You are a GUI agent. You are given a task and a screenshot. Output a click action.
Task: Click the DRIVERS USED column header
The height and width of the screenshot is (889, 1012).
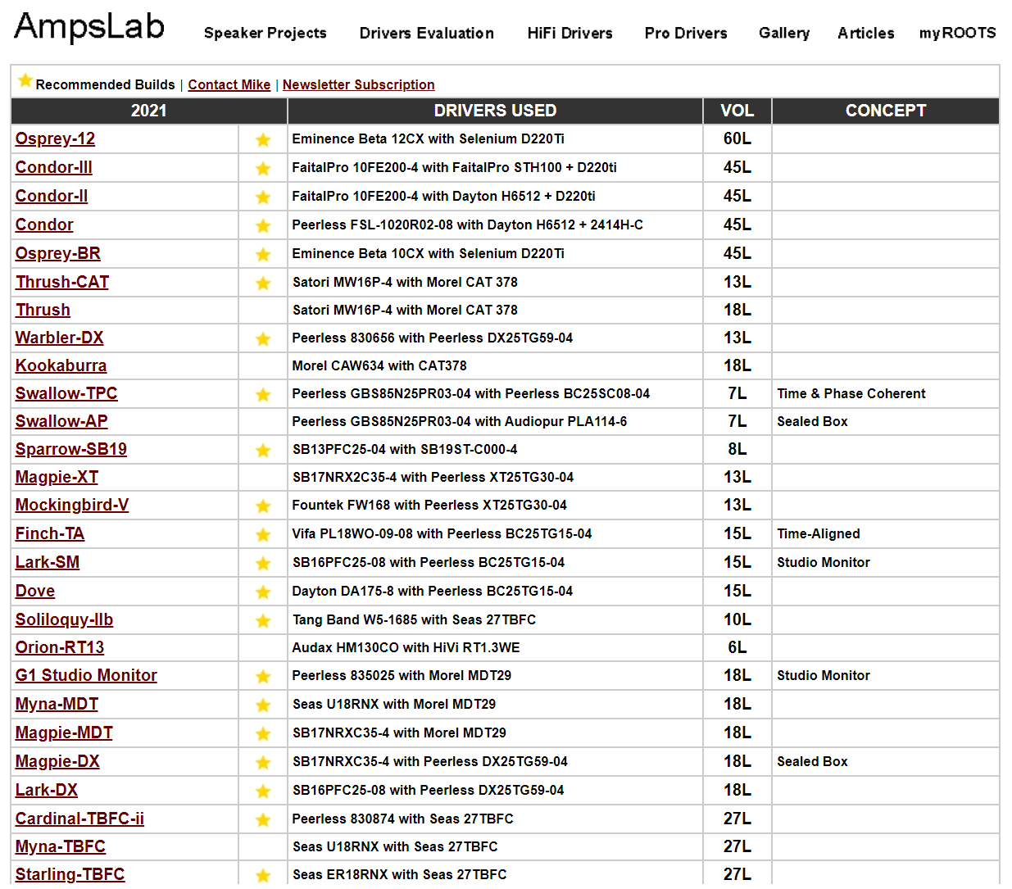[495, 111]
